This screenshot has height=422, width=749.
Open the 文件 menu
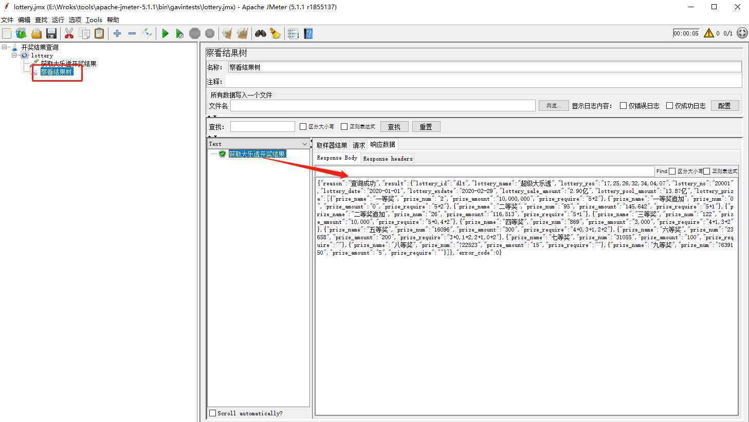(x=7, y=20)
